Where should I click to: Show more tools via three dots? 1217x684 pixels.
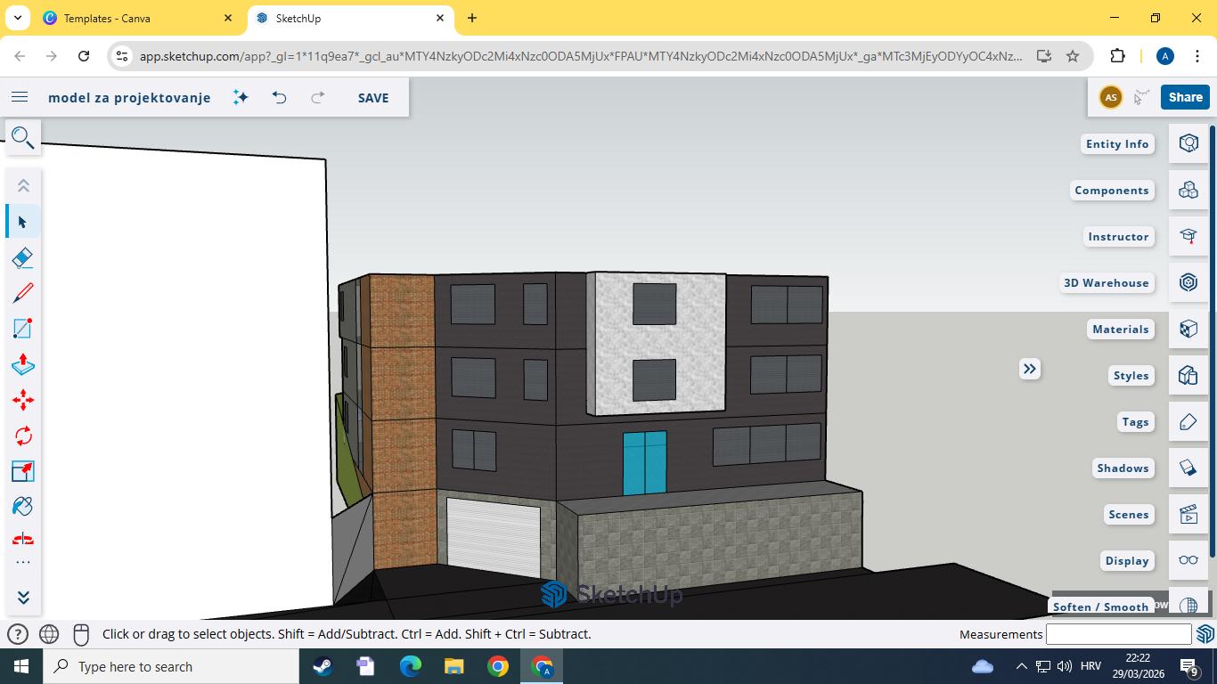(23, 563)
